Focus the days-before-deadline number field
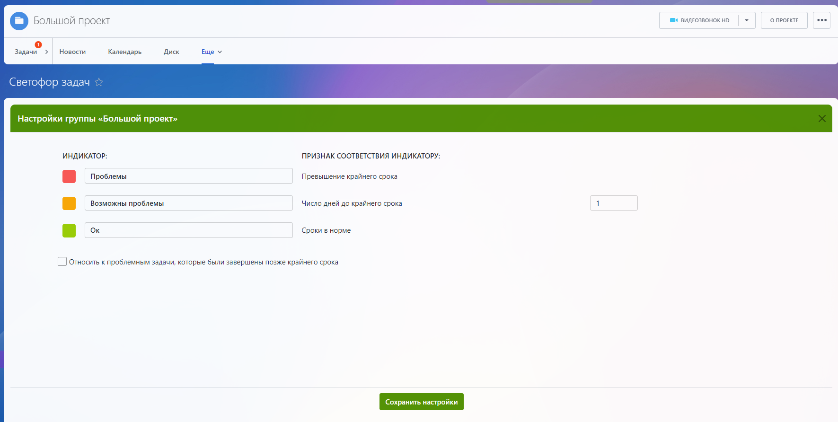This screenshot has height=422, width=838. 614,203
